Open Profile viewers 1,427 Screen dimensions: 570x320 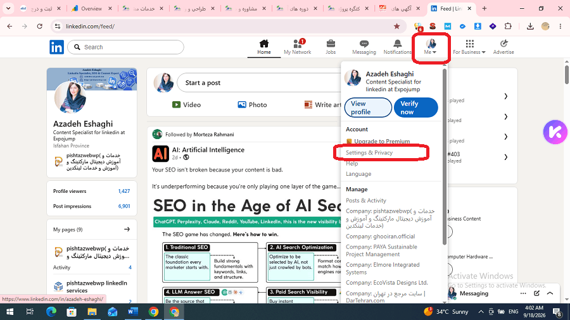point(92,191)
